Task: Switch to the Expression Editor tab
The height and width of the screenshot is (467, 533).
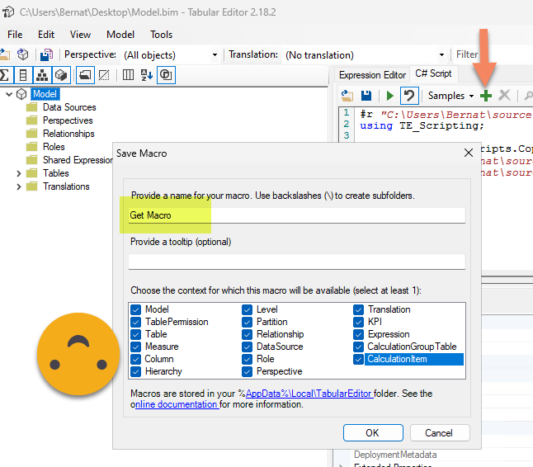Action: pos(372,75)
